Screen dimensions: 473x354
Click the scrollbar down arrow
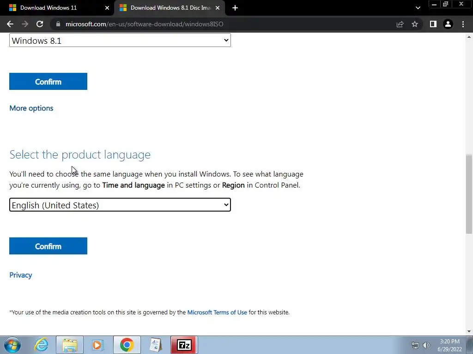[x=469, y=331]
